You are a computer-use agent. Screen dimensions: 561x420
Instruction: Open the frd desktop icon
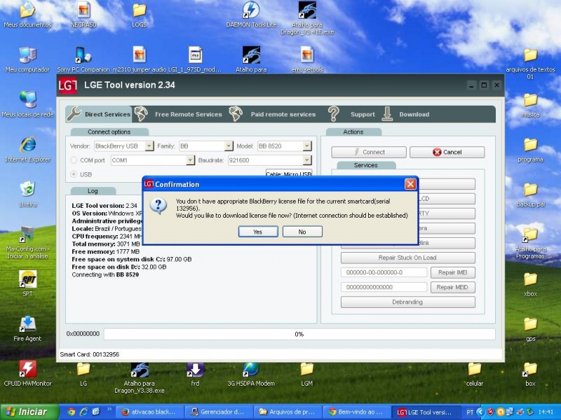click(x=195, y=374)
